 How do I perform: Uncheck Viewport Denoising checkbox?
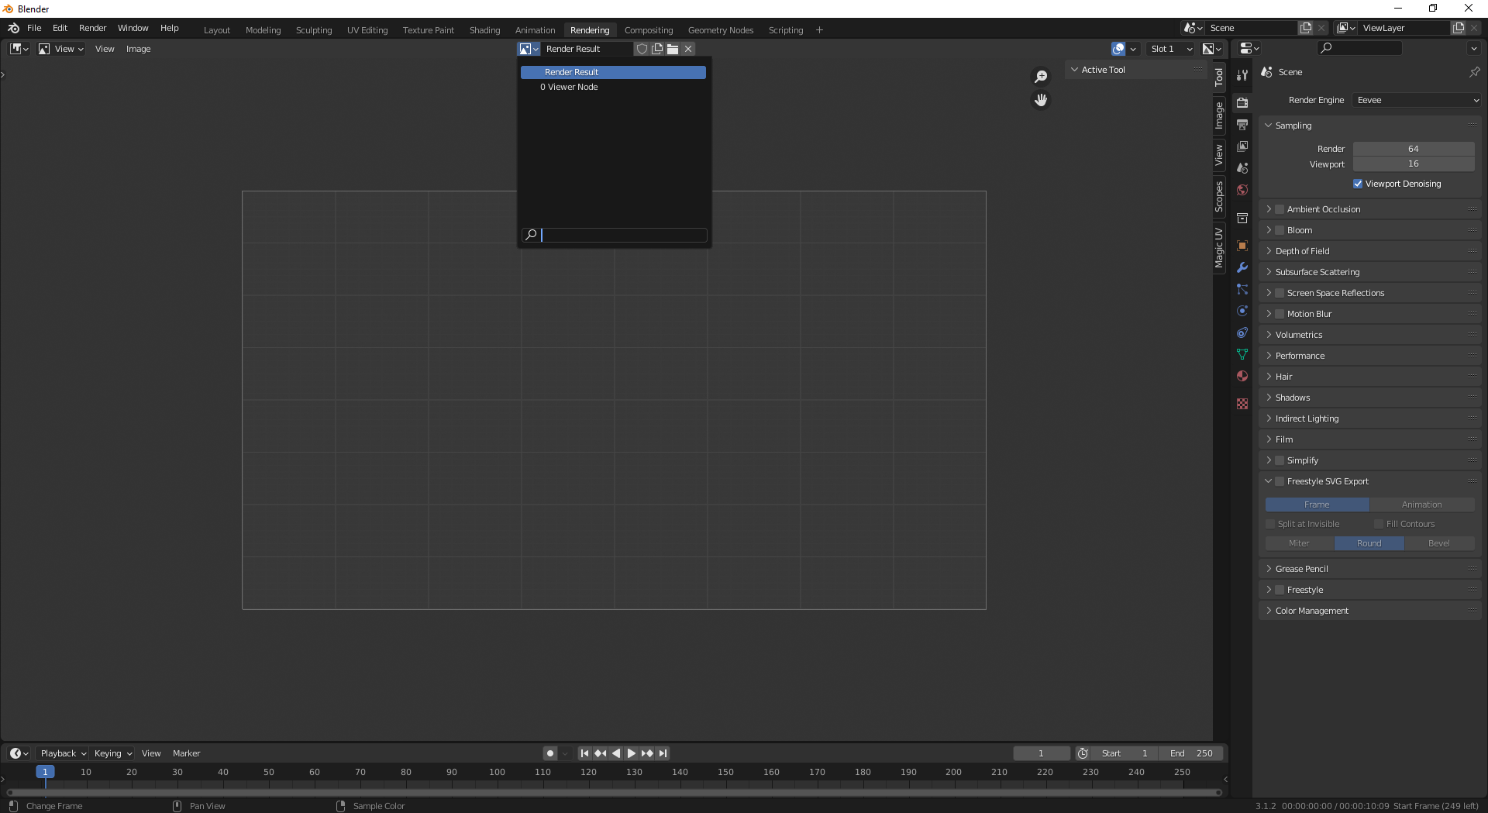(1358, 184)
